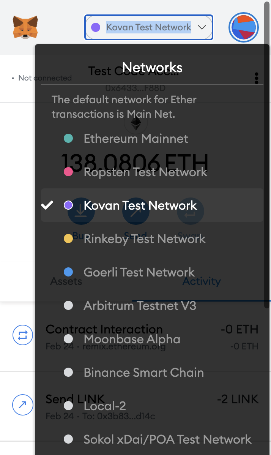Choose Binance Smart Chain from the list
This screenshot has width=271, height=455.
(x=143, y=372)
